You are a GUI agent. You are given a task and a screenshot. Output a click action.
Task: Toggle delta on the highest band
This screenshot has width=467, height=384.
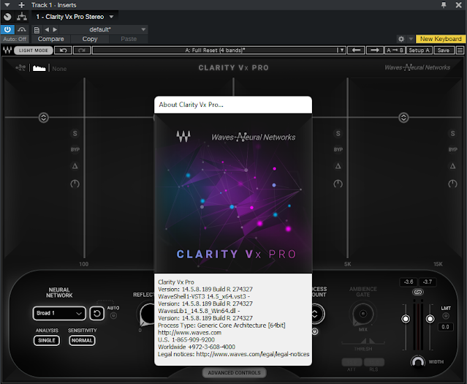coord(452,166)
